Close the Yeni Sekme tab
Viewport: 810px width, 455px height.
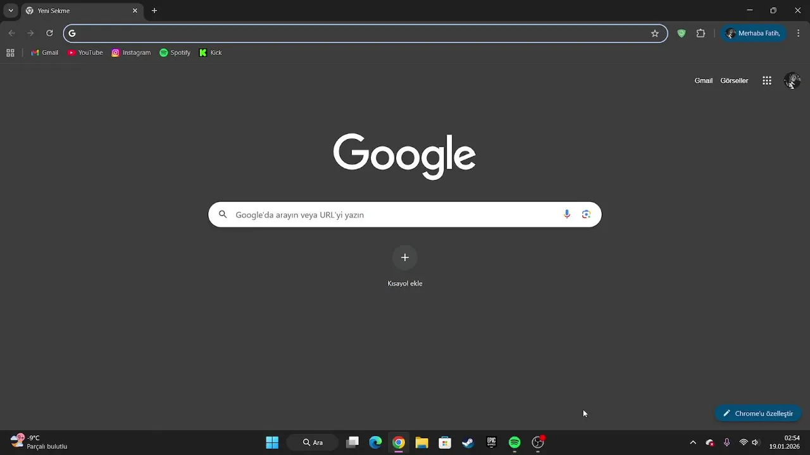135,11
